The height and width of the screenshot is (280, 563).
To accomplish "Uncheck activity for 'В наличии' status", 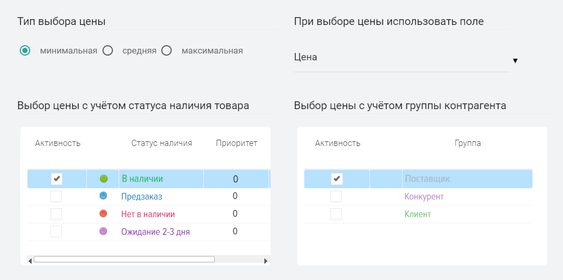I will click(x=57, y=179).
